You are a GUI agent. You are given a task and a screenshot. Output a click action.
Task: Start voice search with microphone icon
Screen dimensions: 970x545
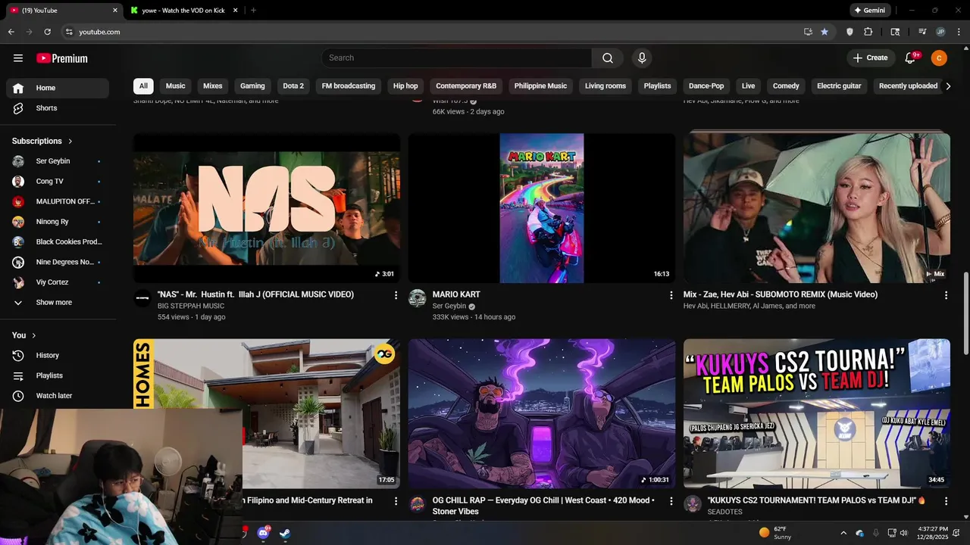tap(642, 58)
